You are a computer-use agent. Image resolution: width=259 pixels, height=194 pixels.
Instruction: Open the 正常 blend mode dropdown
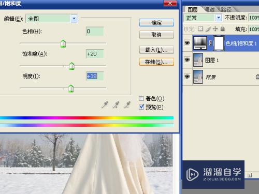tap(203, 18)
